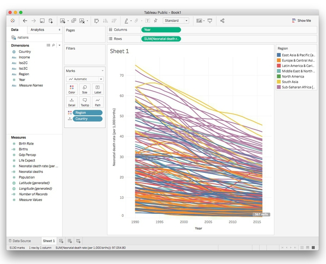Save the workbook using the disk icon

(42, 21)
